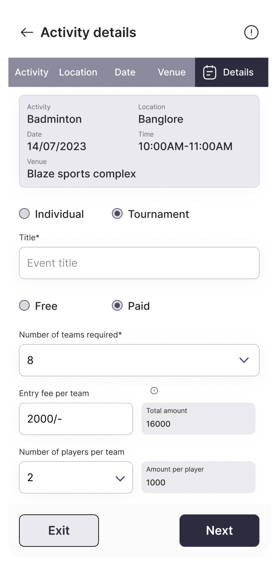Select the Individual radio button
279x568 pixels.
24,214
